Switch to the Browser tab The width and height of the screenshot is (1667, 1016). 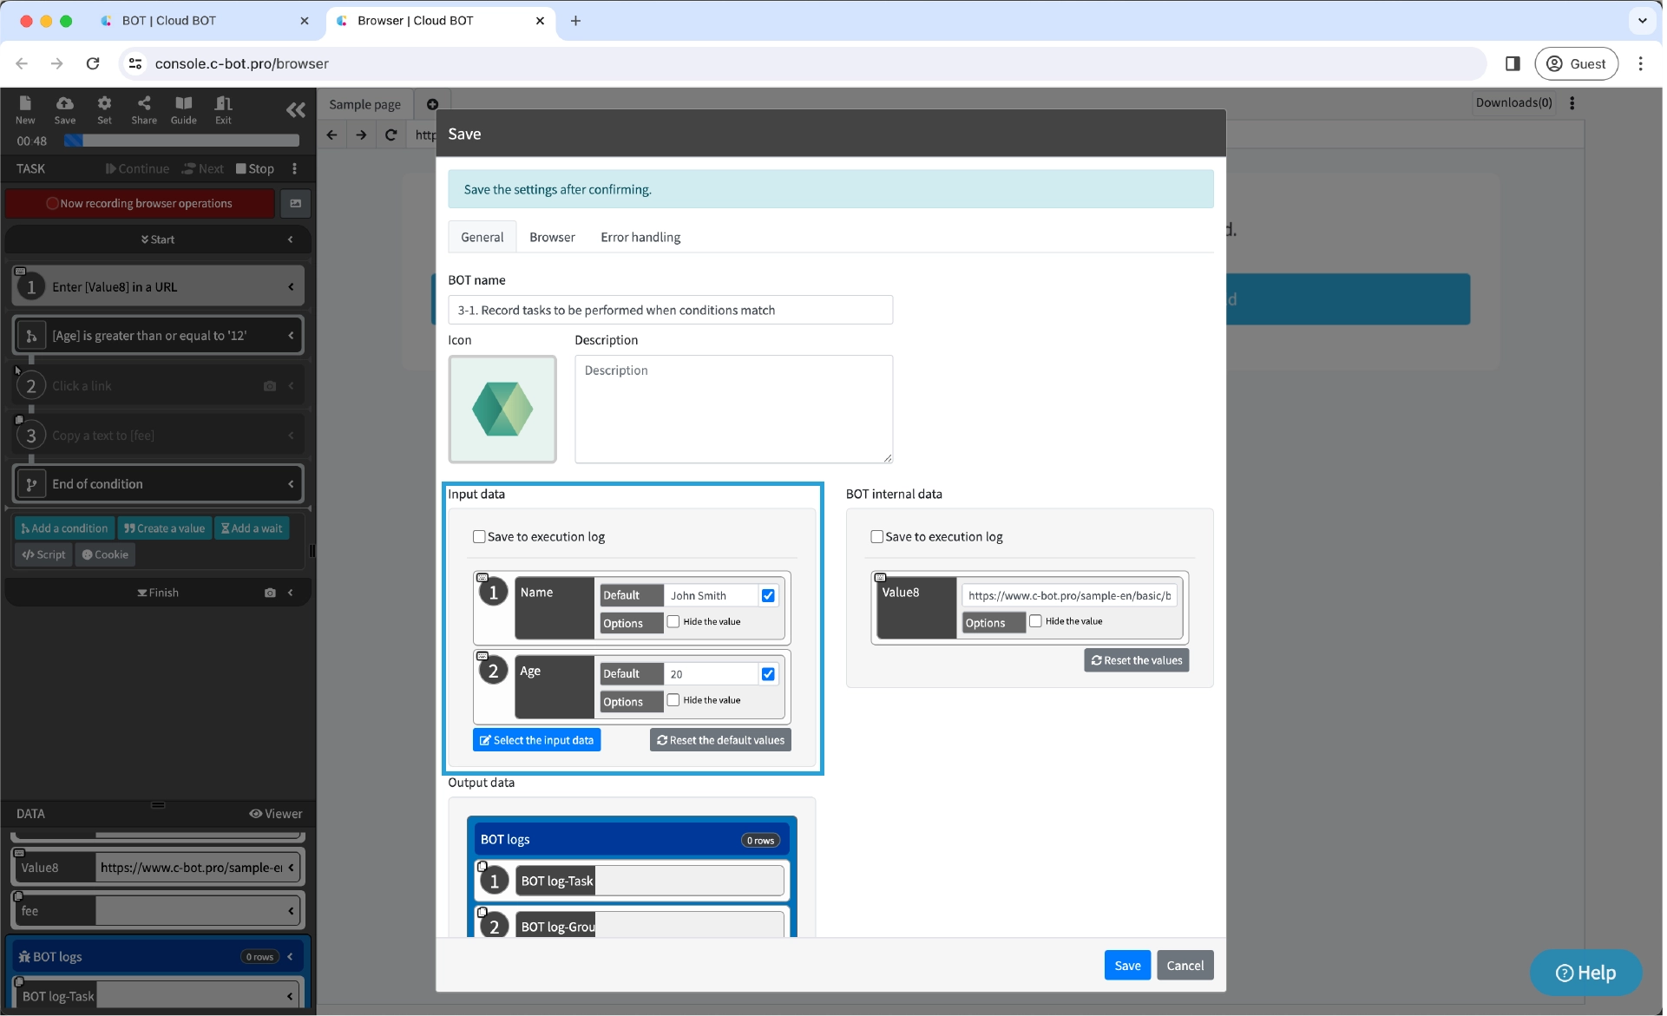pos(552,237)
